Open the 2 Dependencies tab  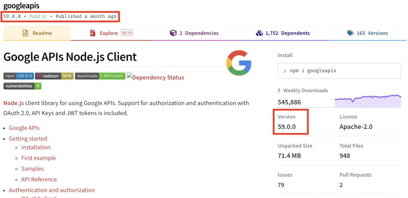click(194, 33)
